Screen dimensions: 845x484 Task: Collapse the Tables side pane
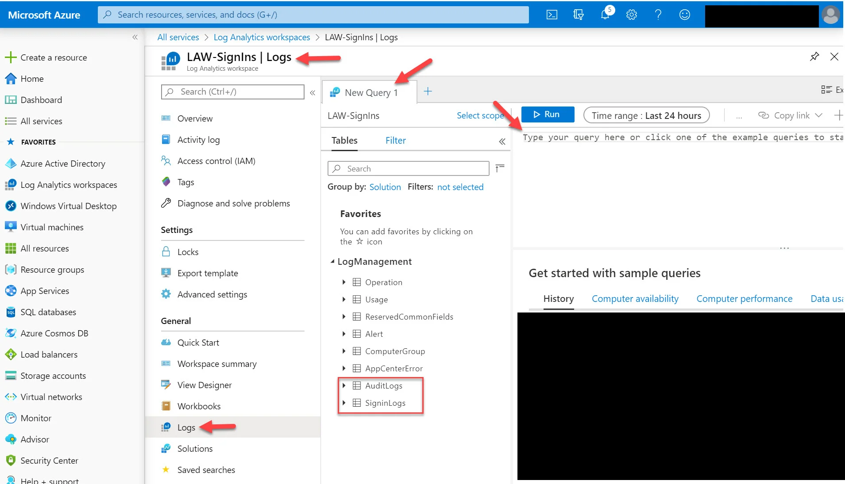point(502,141)
